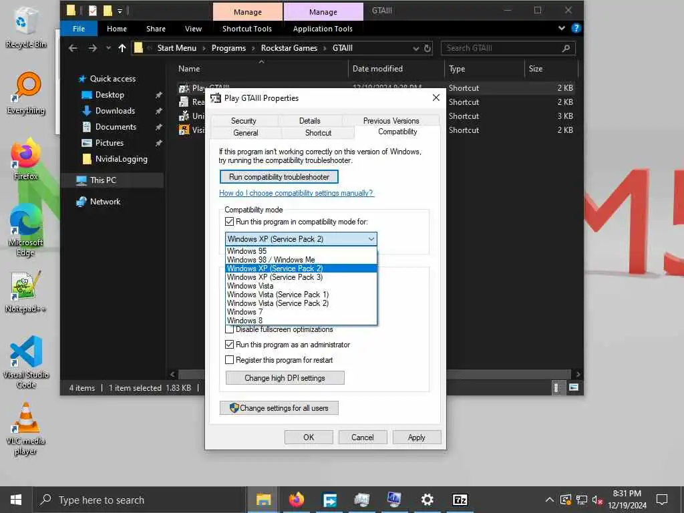
Task: Open Settings gear in the taskbar
Action: point(427,500)
